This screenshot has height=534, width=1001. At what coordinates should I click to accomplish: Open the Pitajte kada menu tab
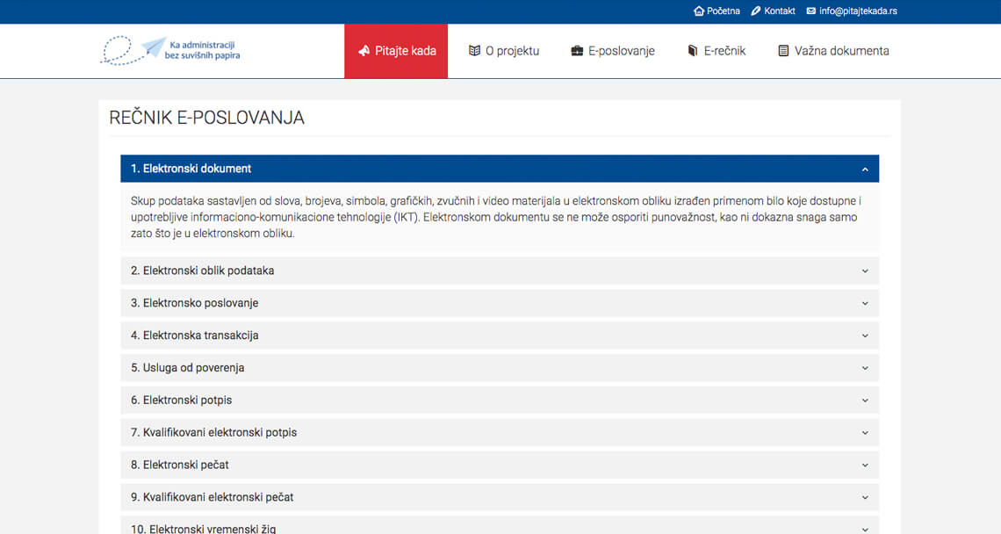pos(396,51)
